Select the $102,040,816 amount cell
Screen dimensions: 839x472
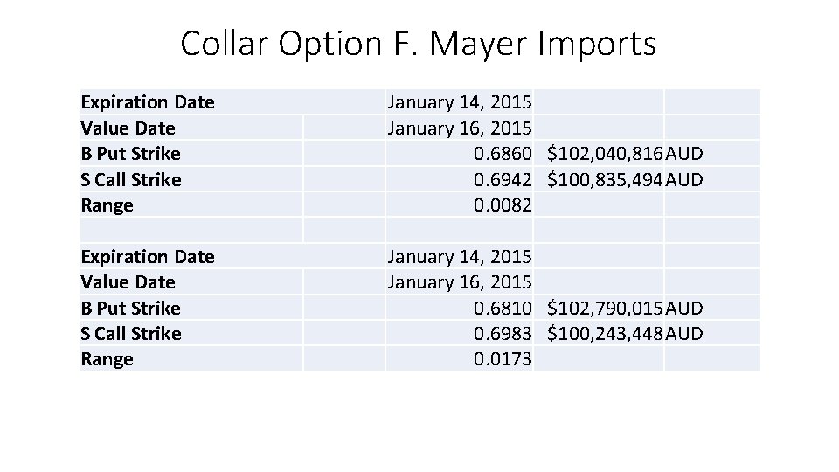pyautogui.click(x=604, y=154)
